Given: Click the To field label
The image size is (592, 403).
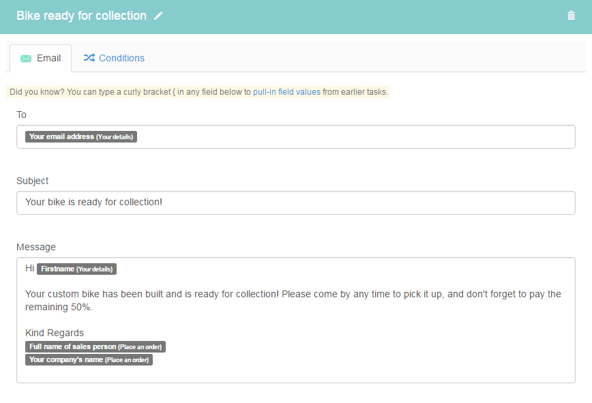Looking at the screenshot, I should pos(21,115).
